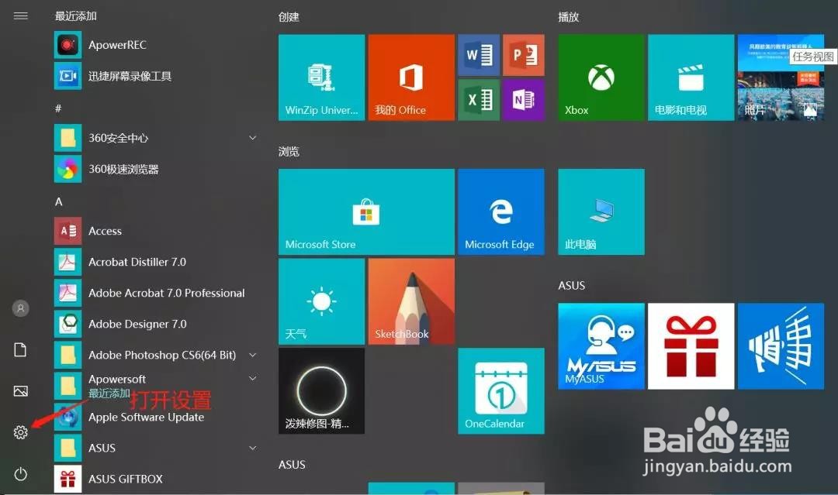
Task: Open the hamburger menu at top left
Action: pyautogui.click(x=20, y=15)
